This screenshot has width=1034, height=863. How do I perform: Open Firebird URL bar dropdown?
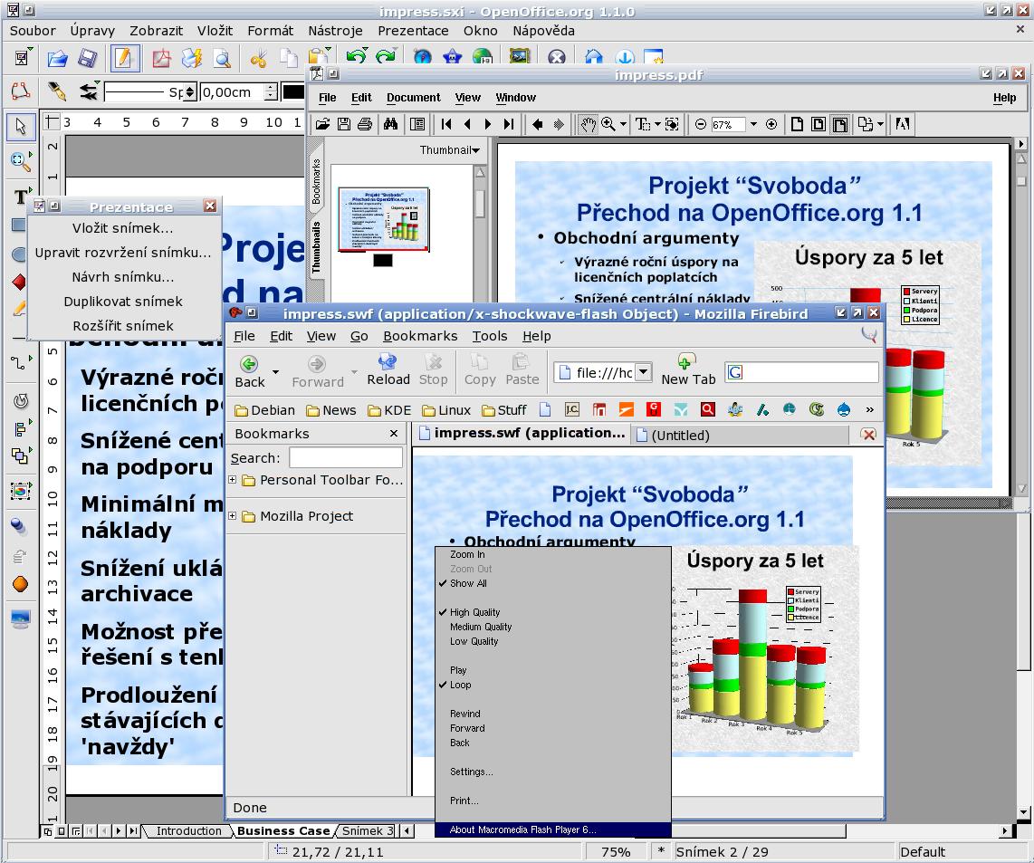tap(644, 373)
